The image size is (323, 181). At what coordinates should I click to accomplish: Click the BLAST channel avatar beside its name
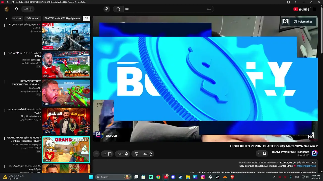314,153
